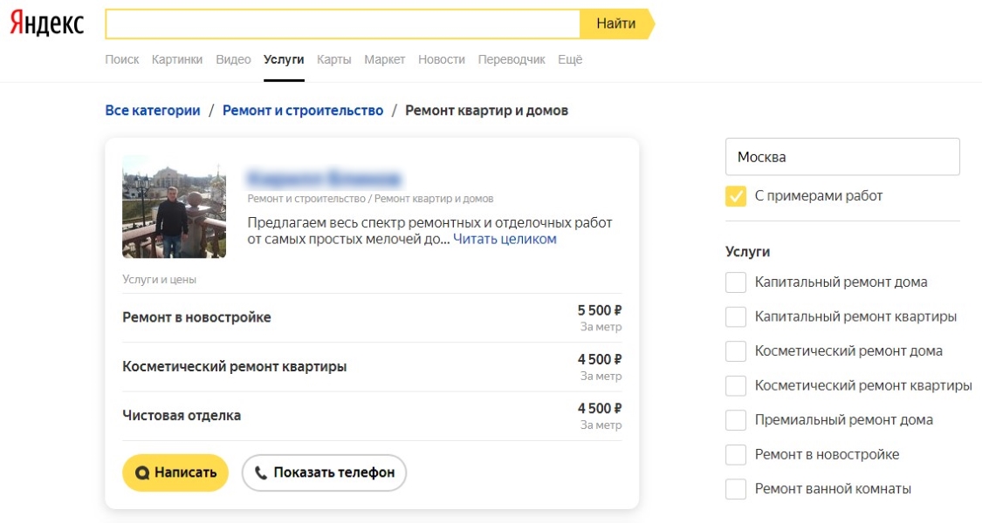Click the contractor profile photo
This screenshot has height=523, width=982.
click(174, 207)
